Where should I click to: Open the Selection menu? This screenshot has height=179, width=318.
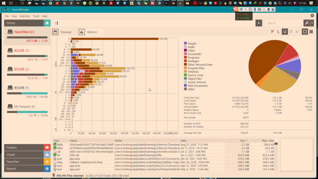pos(25,16)
